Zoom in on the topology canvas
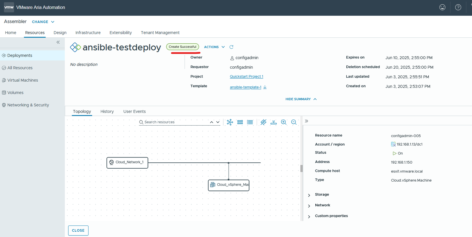The height and width of the screenshot is (237, 472). click(x=284, y=122)
